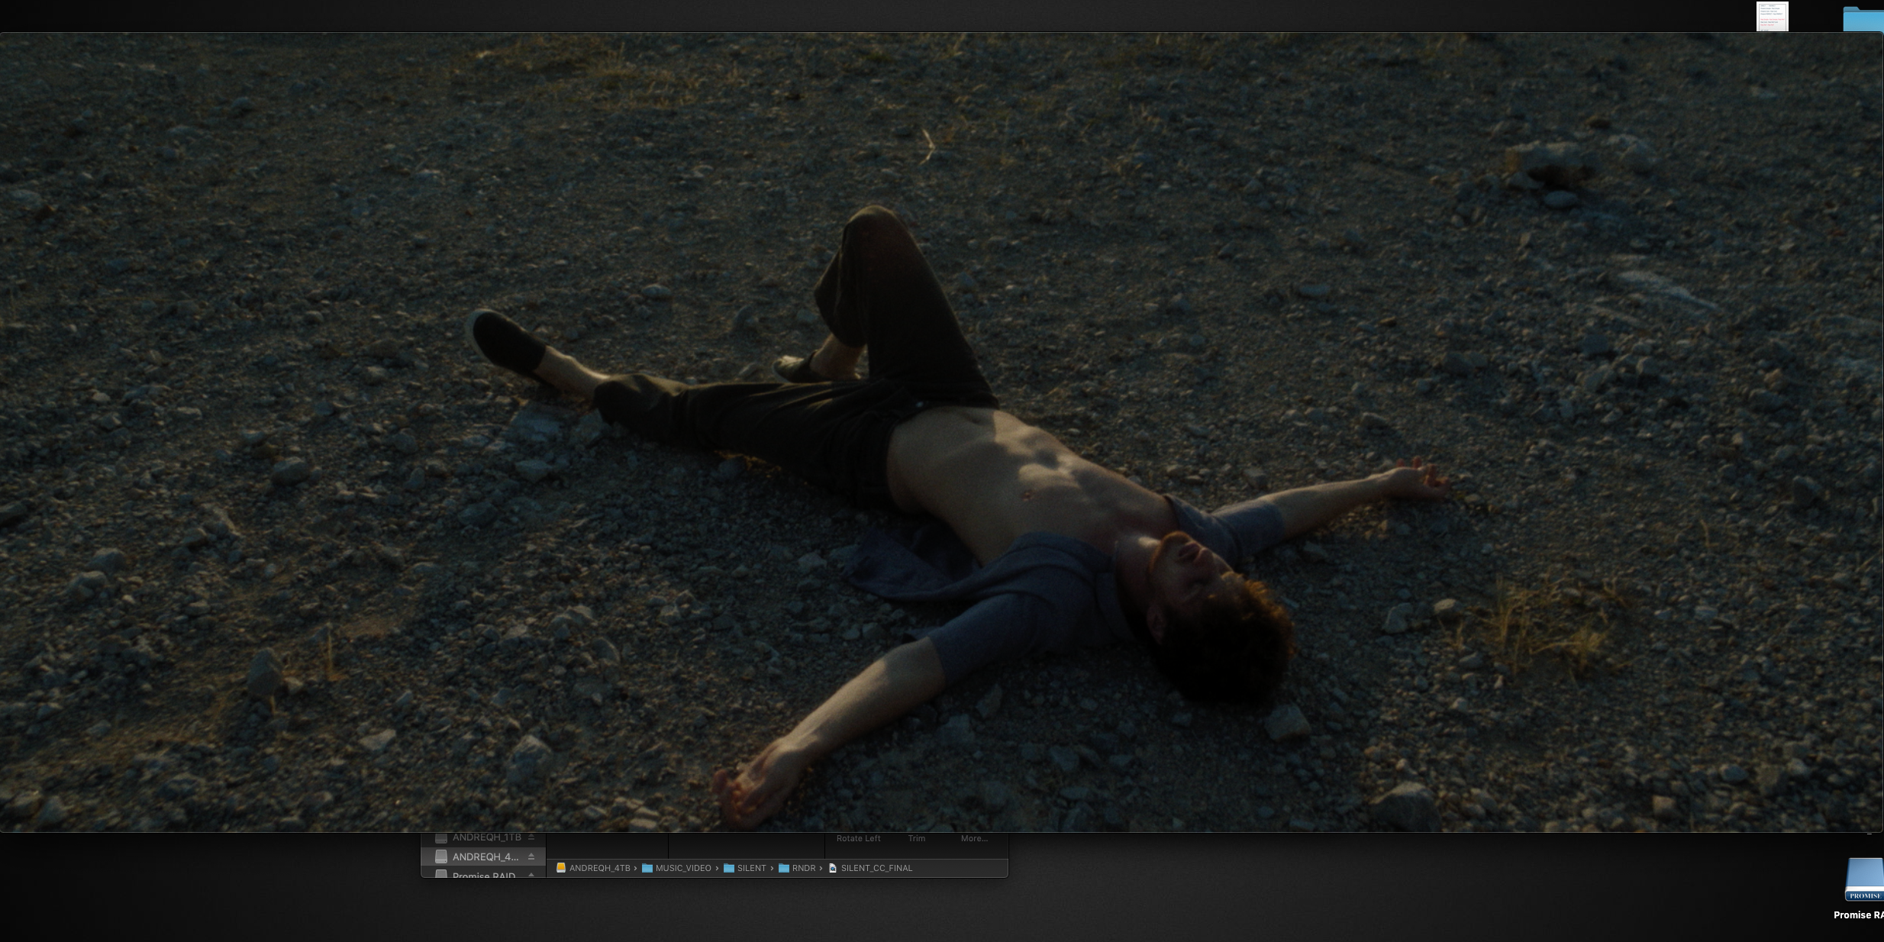Select Promise RAID in the Finder sidebar
This screenshot has height=942, width=1884.
pyautogui.click(x=483, y=875)
